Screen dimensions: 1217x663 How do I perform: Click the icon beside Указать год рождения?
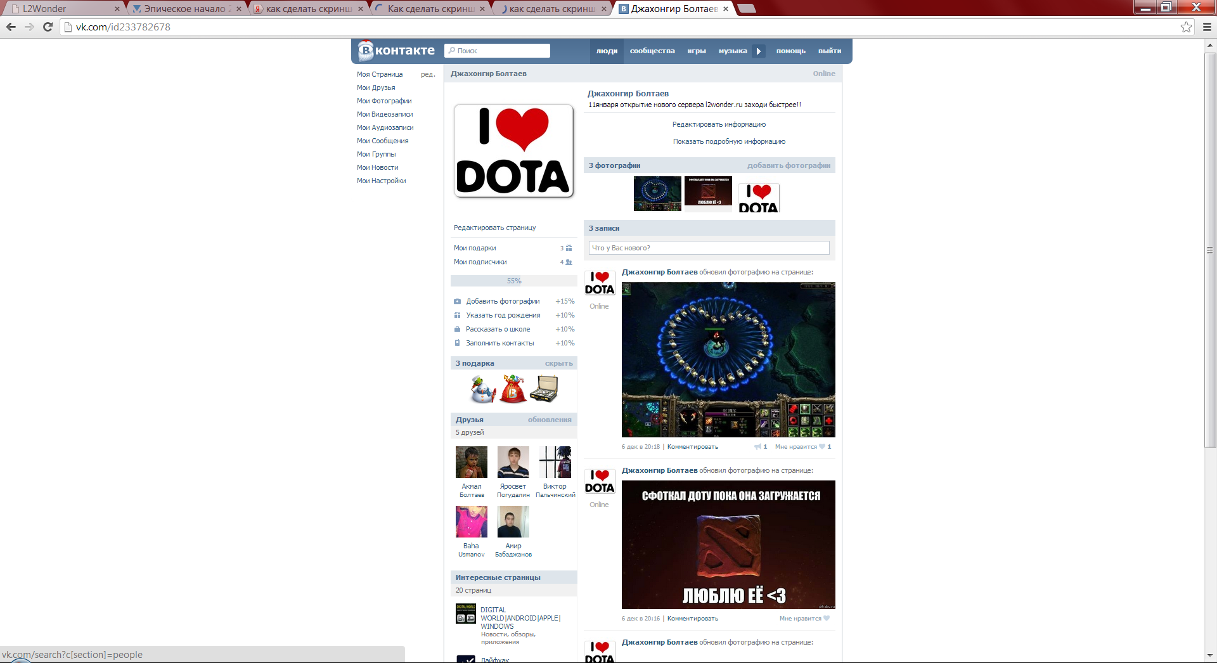click(457, 315)
